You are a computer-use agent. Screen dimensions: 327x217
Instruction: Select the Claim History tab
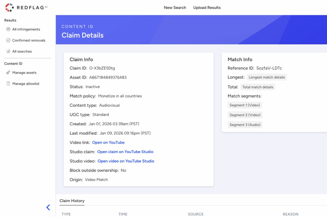click(x=72, y=201)
